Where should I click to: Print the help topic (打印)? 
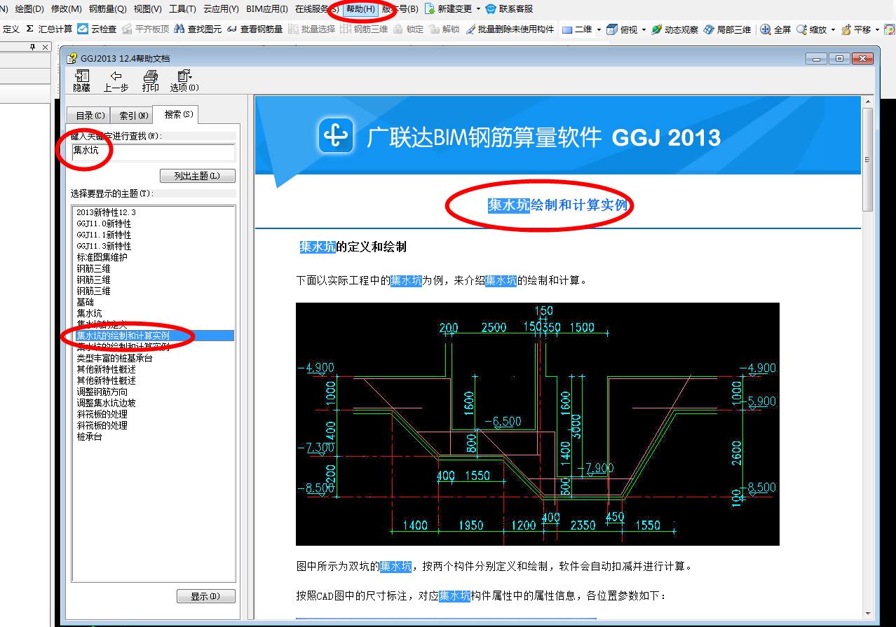pos(150,81)
